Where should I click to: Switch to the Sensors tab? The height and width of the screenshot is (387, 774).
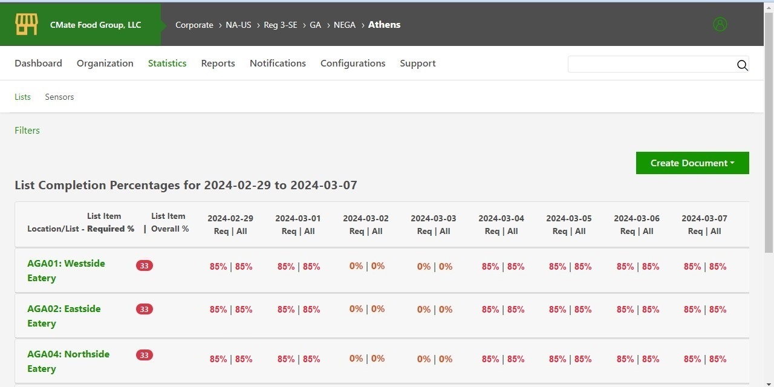click(59, 97)
